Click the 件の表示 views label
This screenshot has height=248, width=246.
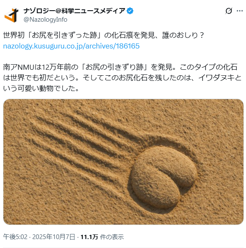tap(112, 237)
